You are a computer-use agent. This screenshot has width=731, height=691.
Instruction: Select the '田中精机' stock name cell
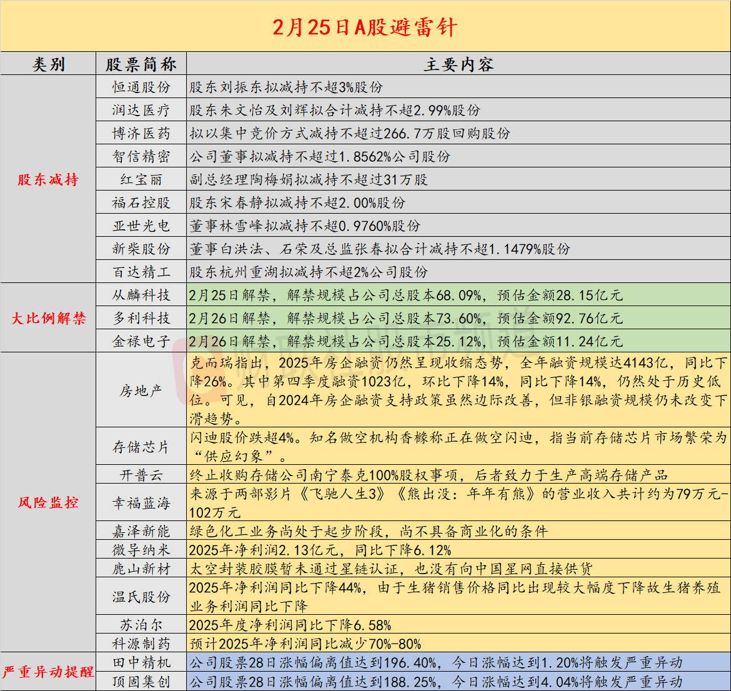141,662
